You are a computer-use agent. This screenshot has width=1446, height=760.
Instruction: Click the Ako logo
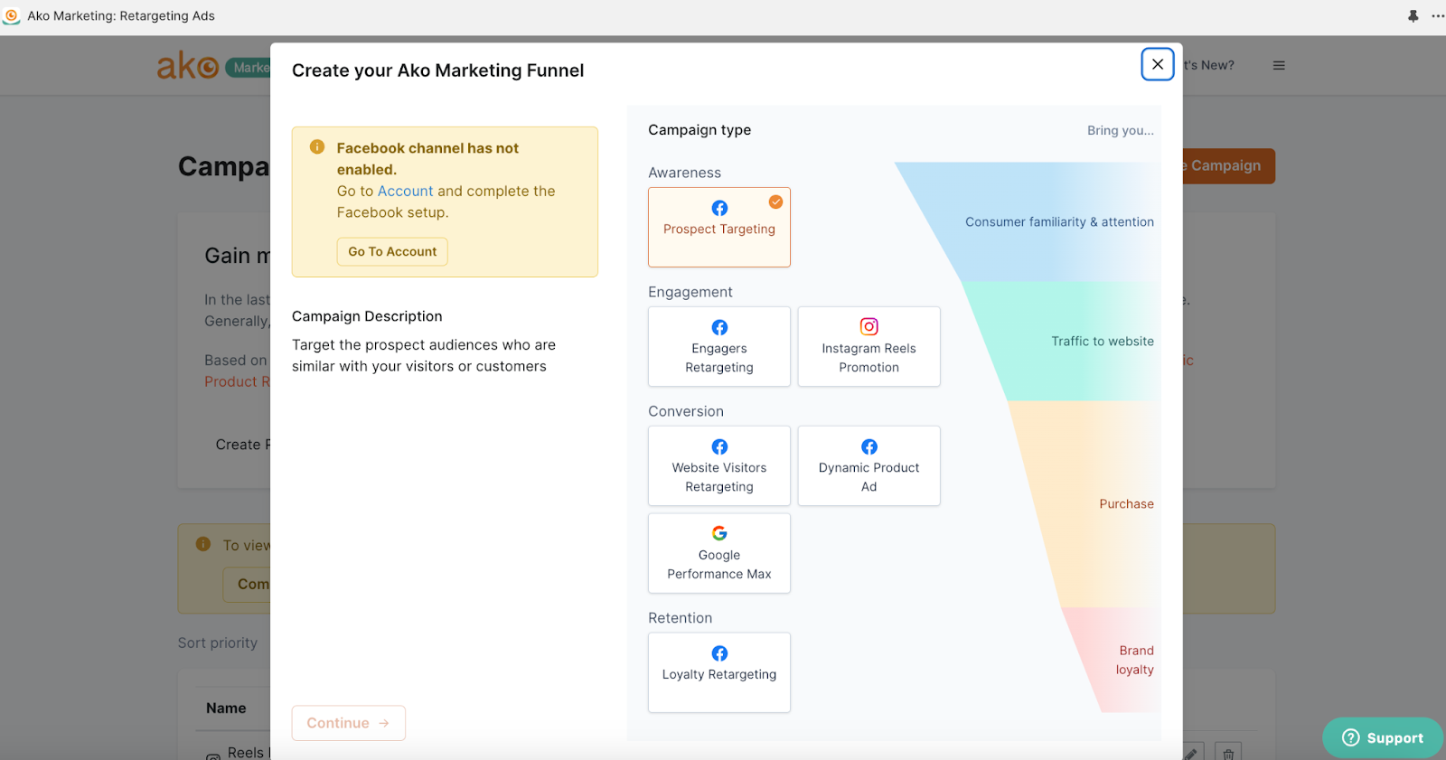(x=188, y=66)
